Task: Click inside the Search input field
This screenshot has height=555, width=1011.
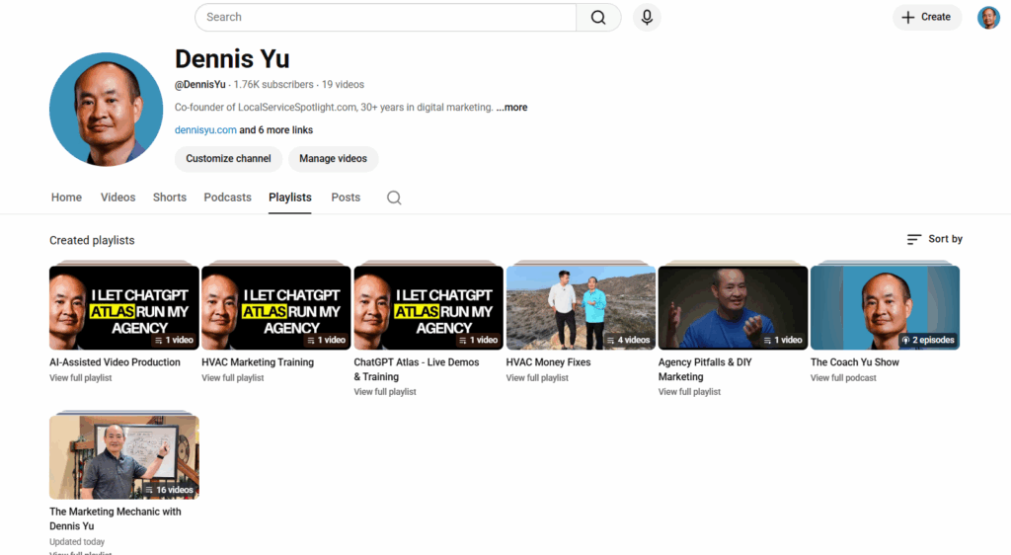Action: 385,17
